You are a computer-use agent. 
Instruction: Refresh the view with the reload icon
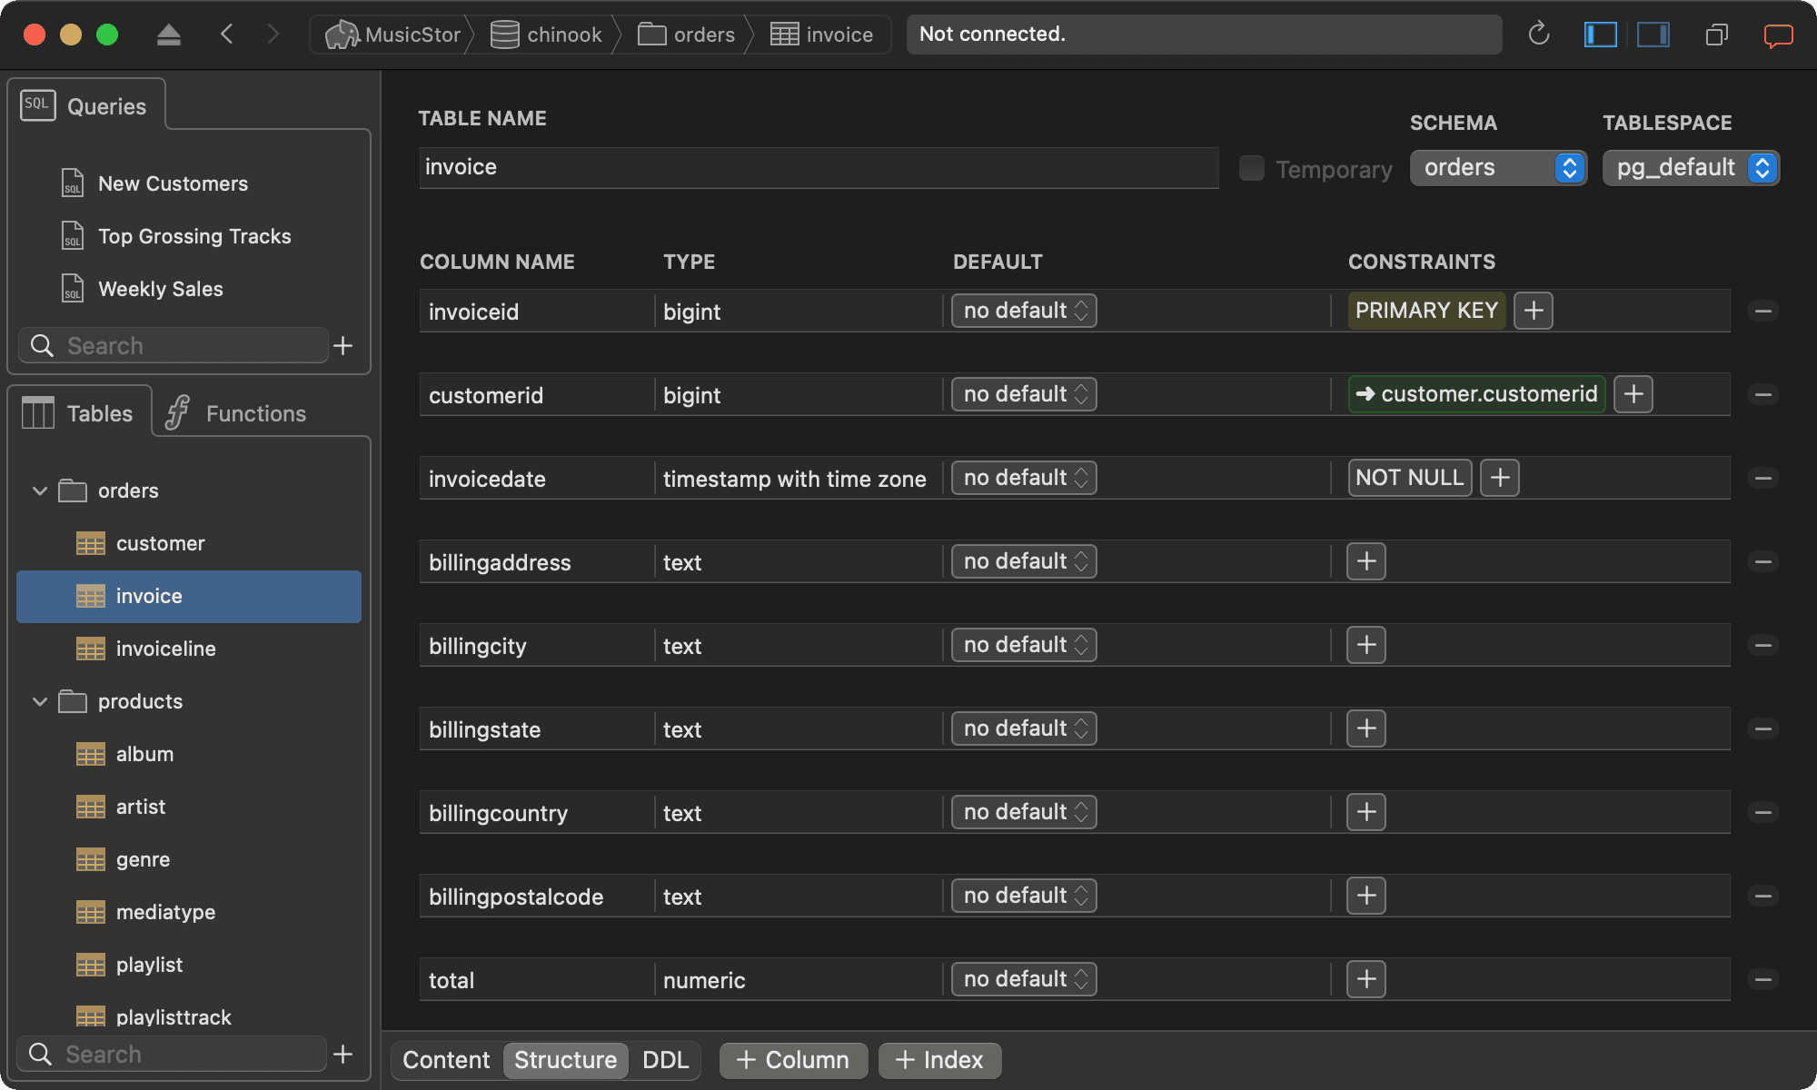click(x=1539, y=34)
